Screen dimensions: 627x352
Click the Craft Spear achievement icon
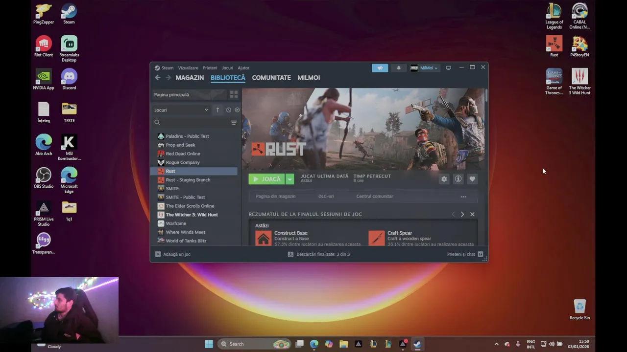376,238
